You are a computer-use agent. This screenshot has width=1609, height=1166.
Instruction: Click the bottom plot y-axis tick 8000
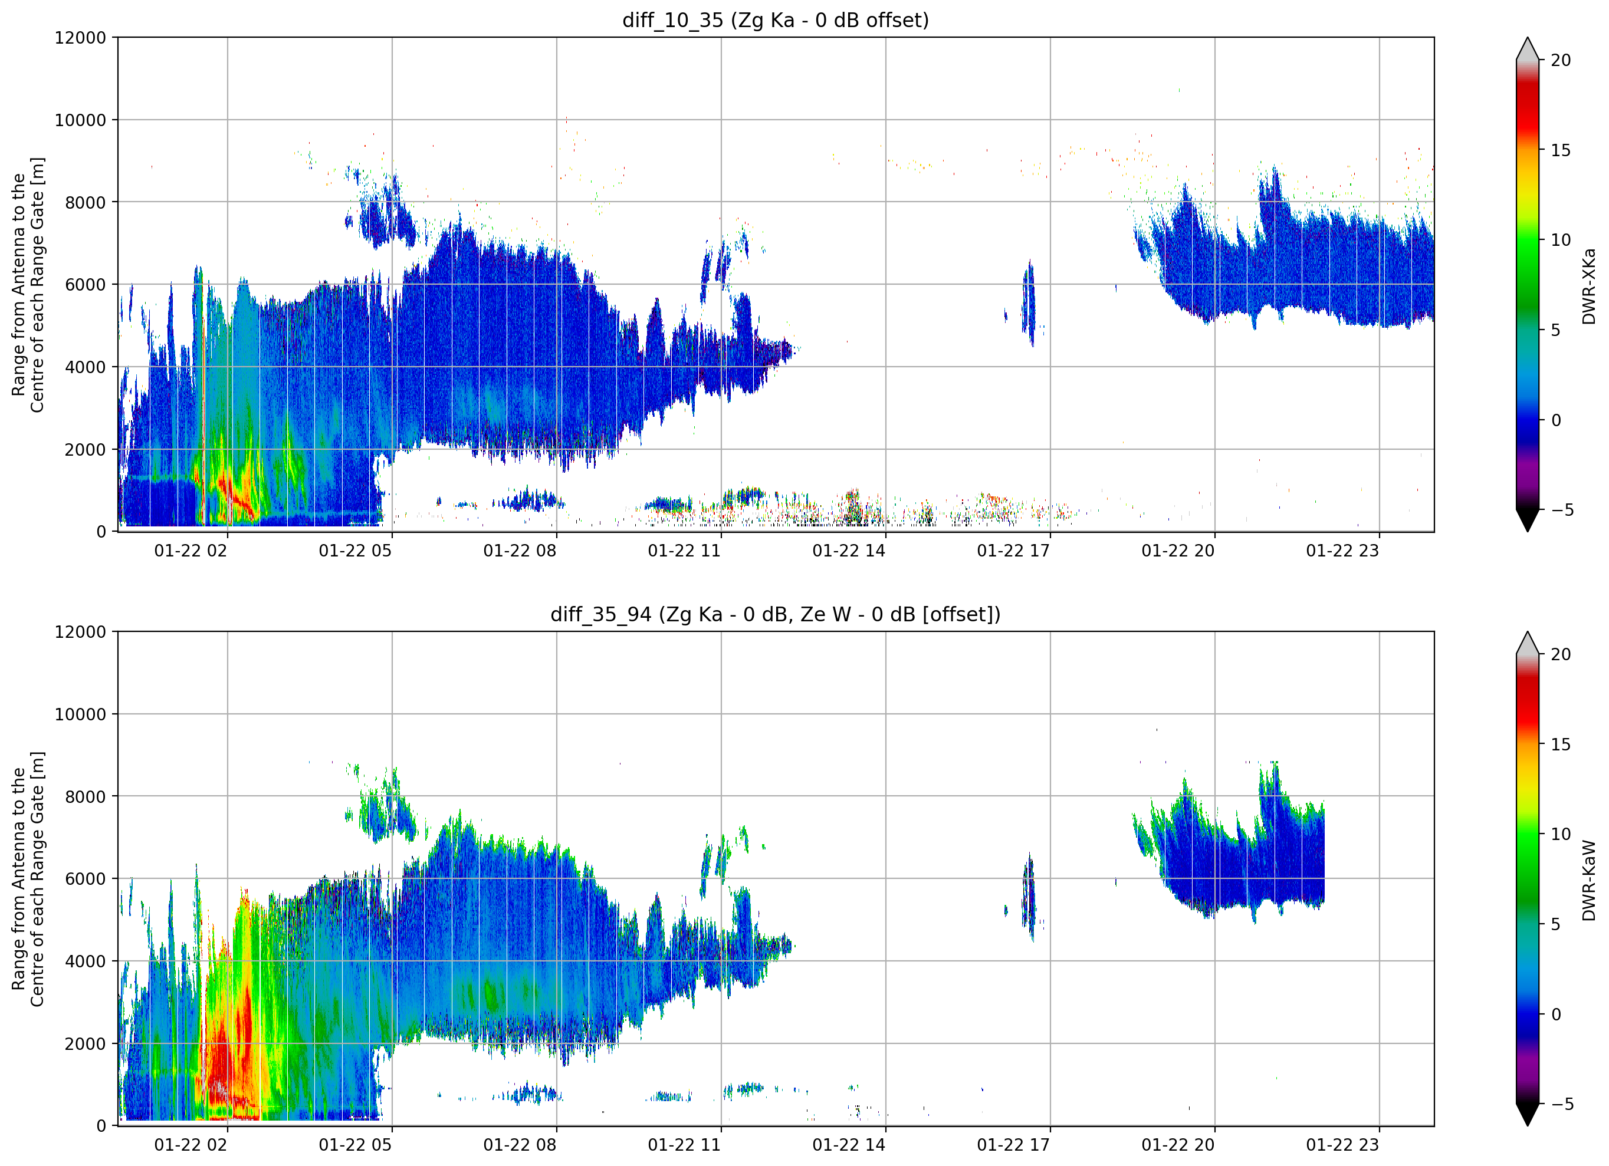(85, 796)
